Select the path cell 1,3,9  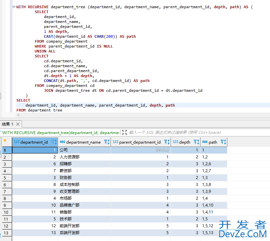click(214, 191)
